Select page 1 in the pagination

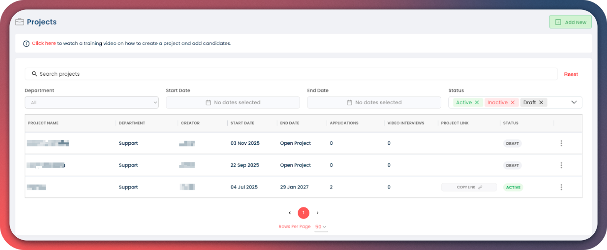303,213
